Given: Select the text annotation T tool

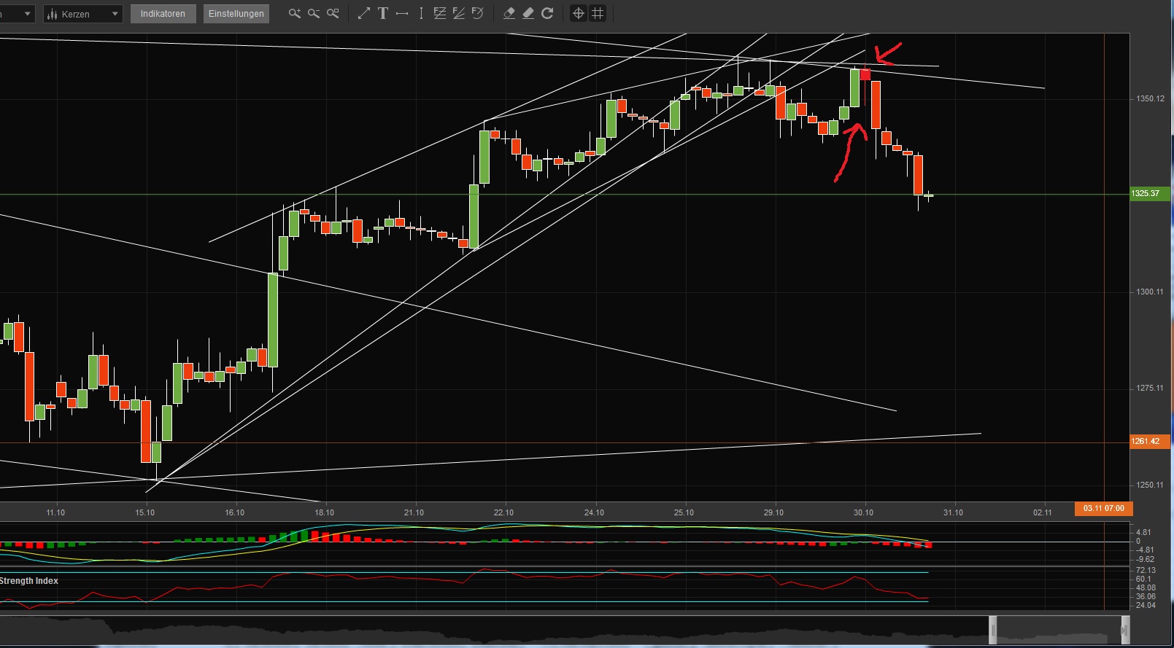Looking at the screenshot, I should [382, 13].
